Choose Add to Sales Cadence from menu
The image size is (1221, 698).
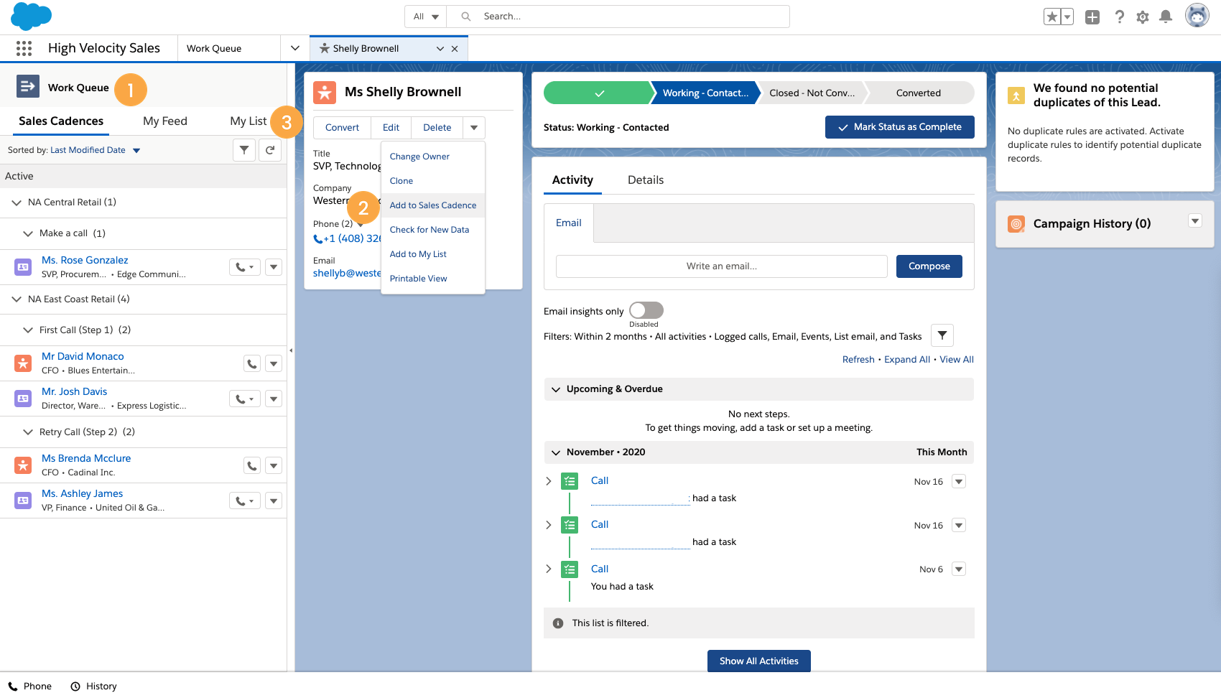click(x=433, y=205)
